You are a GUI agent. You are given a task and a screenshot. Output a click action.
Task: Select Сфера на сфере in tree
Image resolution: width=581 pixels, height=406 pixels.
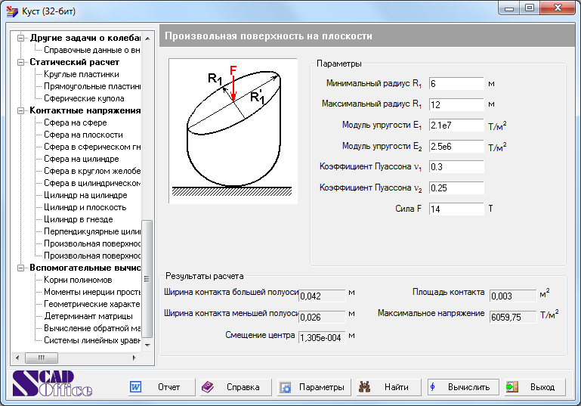[x=75, y=122]
